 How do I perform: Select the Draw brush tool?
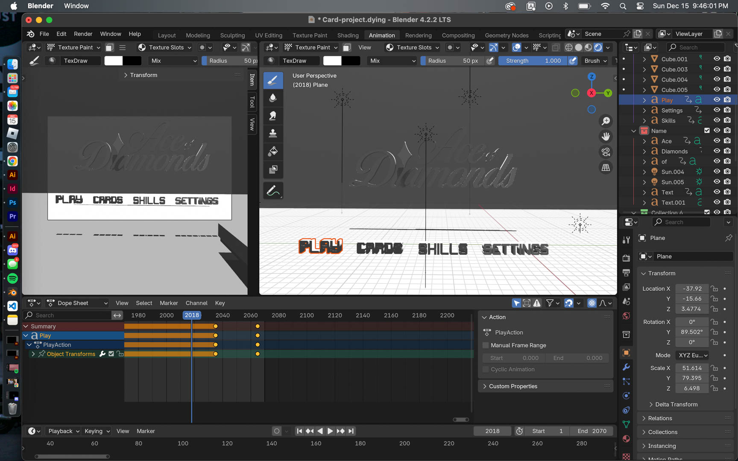pyautogui.click(x=273, y=80)
